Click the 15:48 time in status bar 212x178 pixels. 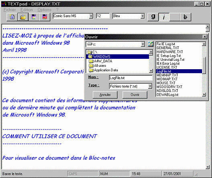click(x=146, y=174)
